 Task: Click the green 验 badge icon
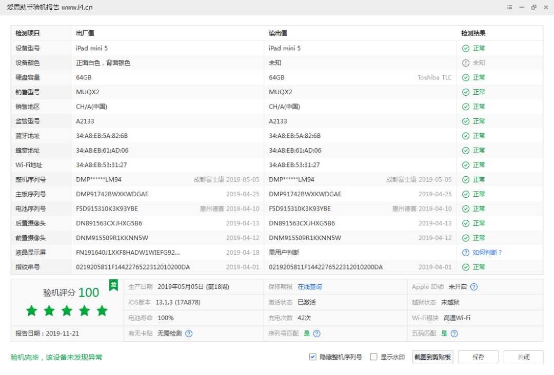[x=113, y=285]
